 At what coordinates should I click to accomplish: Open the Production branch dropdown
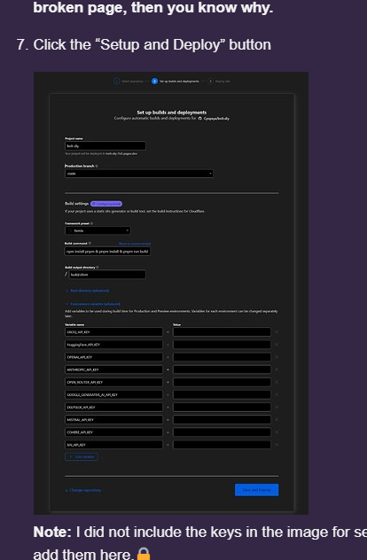[139, 174]
